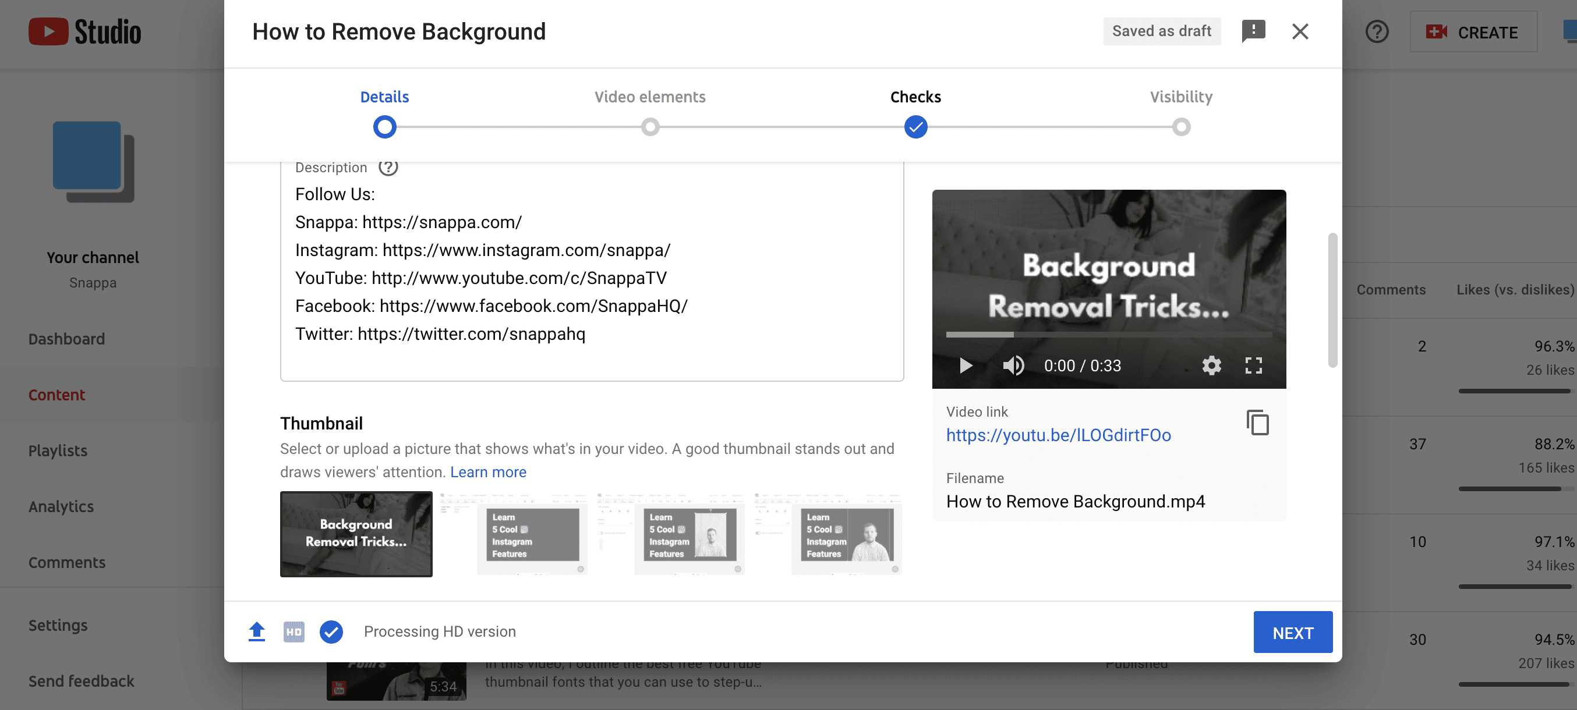Click the 96.3% likes value
Viewport: 1577px width, 710px height.
point(1553,346)
